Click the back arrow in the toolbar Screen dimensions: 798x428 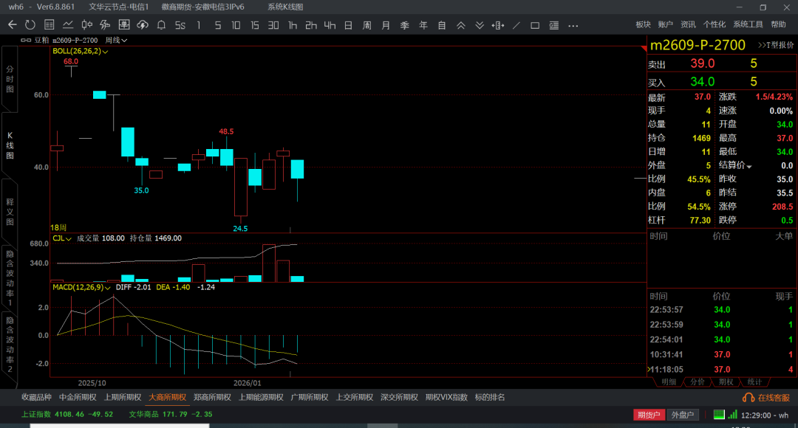pyautogui.click(x=12, y=25)
